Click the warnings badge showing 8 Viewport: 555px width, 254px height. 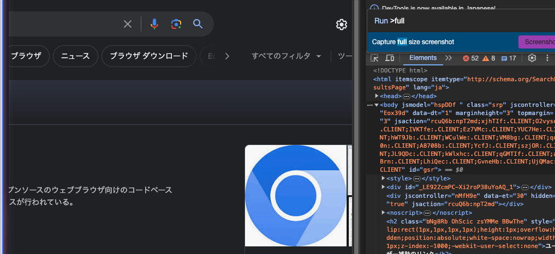(x=489, y=58)
